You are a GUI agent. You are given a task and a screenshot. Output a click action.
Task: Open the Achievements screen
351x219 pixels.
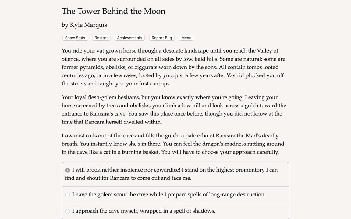[129, 38]
